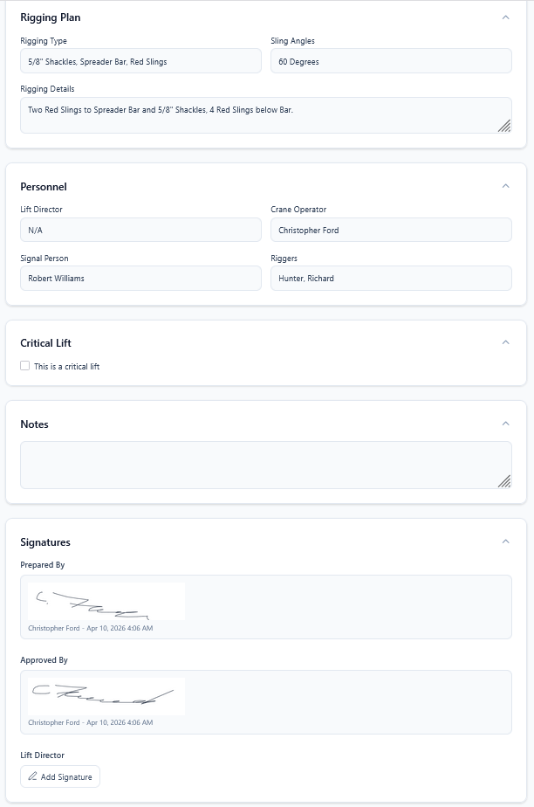Click the Rigging Type field
The width and height of the screenshot is (534, 807).
(140, 61)
